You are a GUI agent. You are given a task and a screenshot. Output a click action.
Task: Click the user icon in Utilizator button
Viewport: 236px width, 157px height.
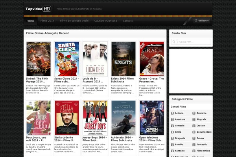tap(196, 20)
